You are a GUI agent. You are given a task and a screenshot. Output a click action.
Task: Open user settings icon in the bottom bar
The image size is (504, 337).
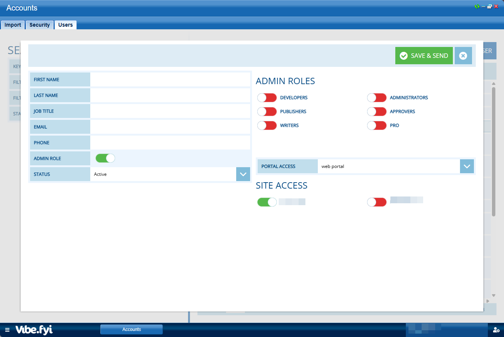(x=496, y=330)
